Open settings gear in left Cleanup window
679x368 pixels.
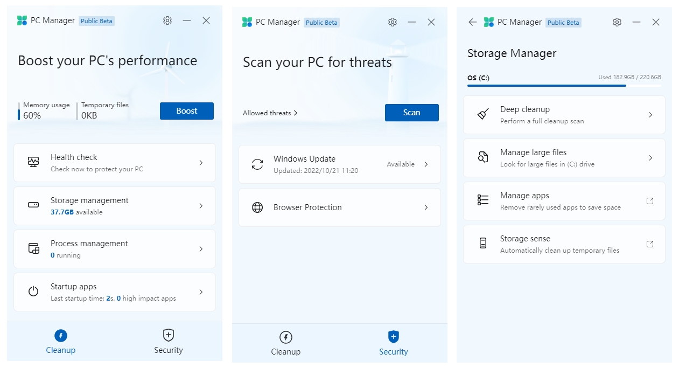tap(167, 20)
